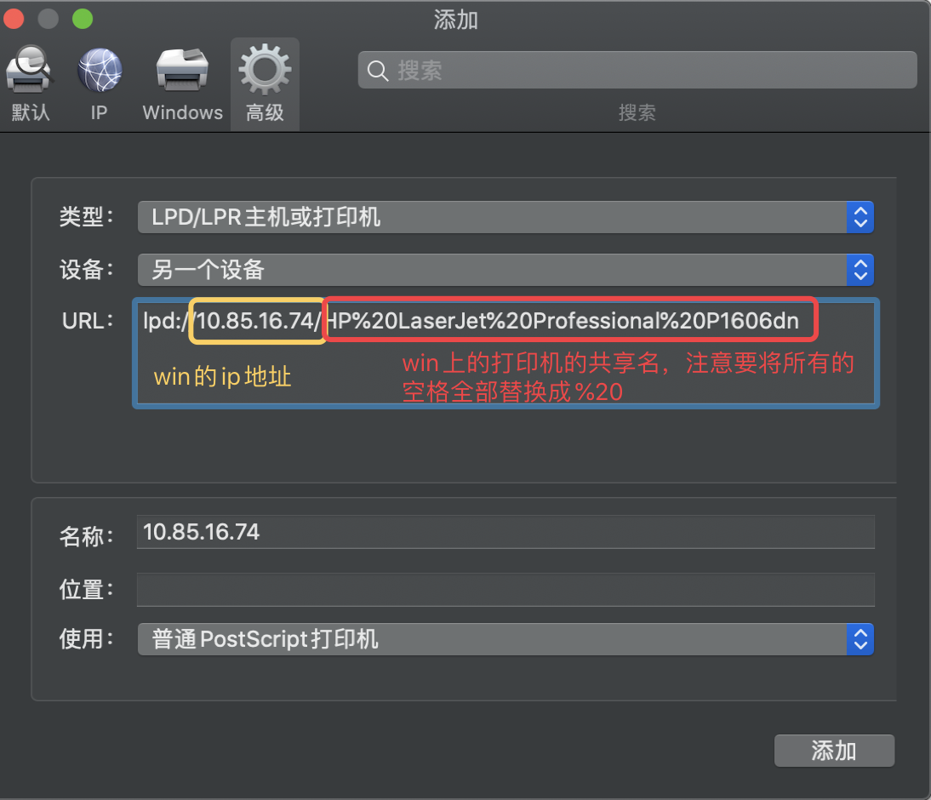Open the 类型 LPD/LPR dropdown

click(505, 217)
